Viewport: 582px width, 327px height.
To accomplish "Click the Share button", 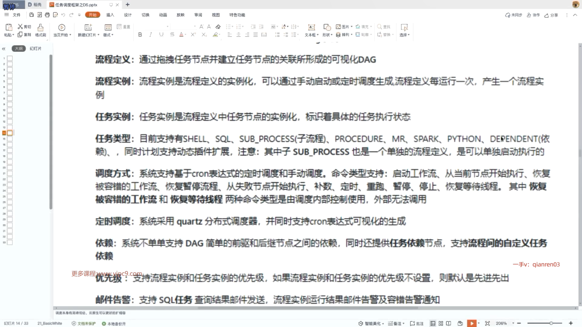I will click(x=551, y=15).
